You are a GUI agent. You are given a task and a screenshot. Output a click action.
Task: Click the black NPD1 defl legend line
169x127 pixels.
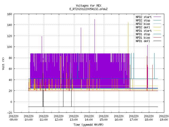coord(157,41)
